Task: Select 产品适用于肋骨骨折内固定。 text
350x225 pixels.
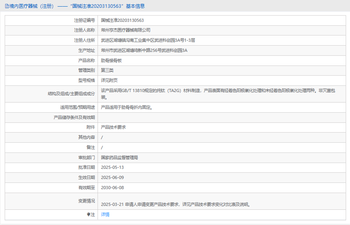Action: (x=127, y=108)
